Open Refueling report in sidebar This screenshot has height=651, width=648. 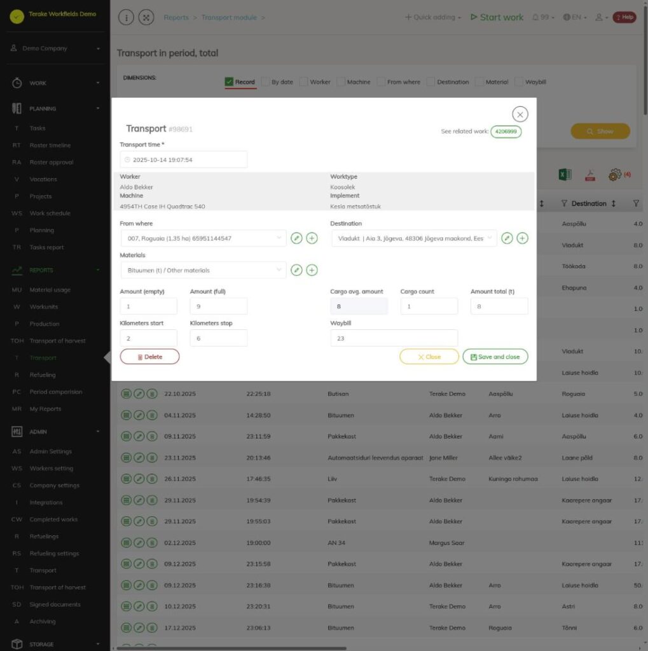[x=43, y=375]
